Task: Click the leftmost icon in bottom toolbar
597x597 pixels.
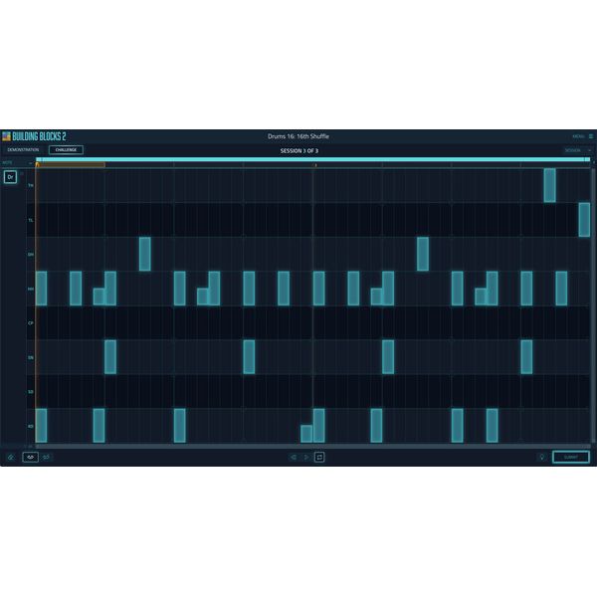Action: [11, 457]
